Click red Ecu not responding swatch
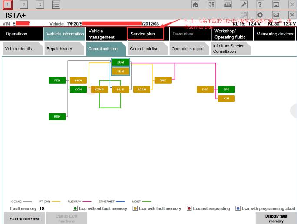 189,208
